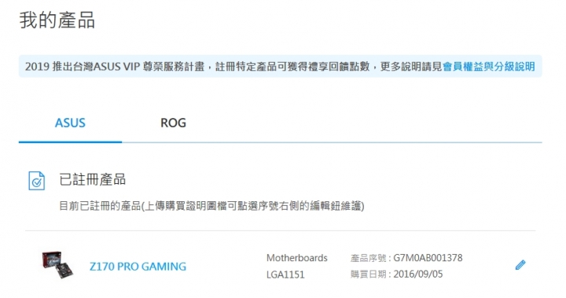Select purchase date 2016/09/05
566x298 pixels.
418,274
